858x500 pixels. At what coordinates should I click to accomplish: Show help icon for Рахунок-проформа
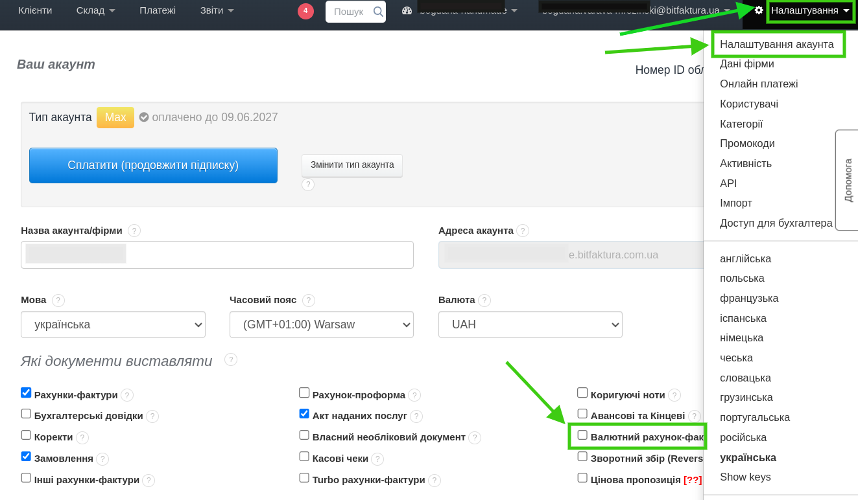[x=414, y=395]
